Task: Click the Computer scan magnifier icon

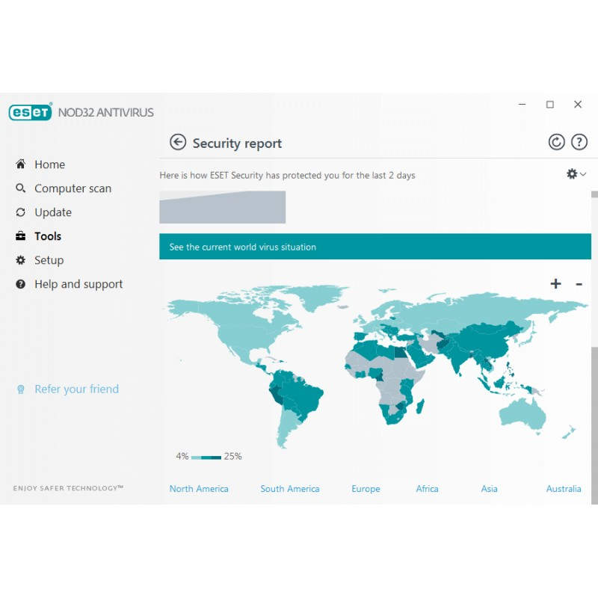Action: click(20, 188)
